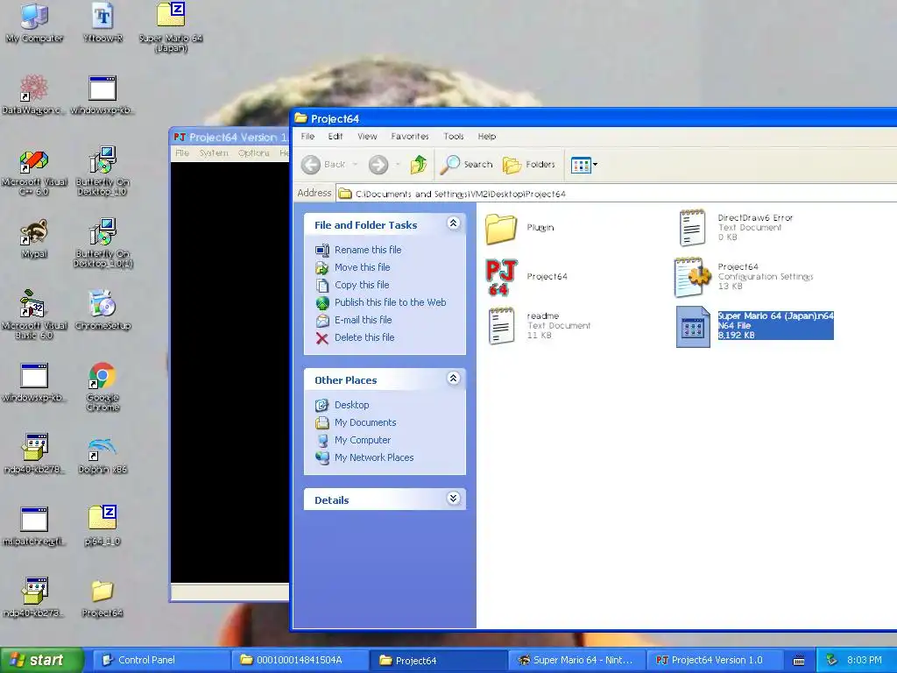Select the Plugin folder in Explorer

(x=519, y=229)
